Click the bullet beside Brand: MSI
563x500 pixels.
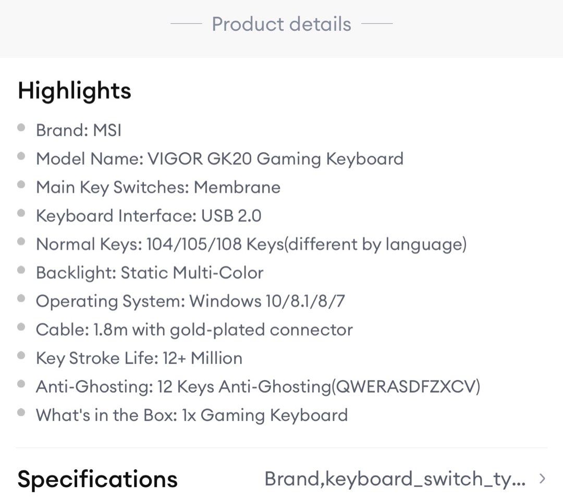pyautogui.click(x=21, y=127)
